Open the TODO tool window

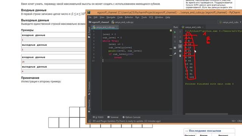pyautogui.click(x=98, y=117)
